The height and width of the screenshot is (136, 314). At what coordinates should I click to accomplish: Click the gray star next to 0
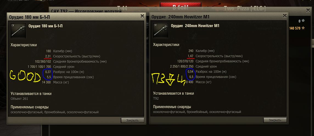[x=303, y=21]
